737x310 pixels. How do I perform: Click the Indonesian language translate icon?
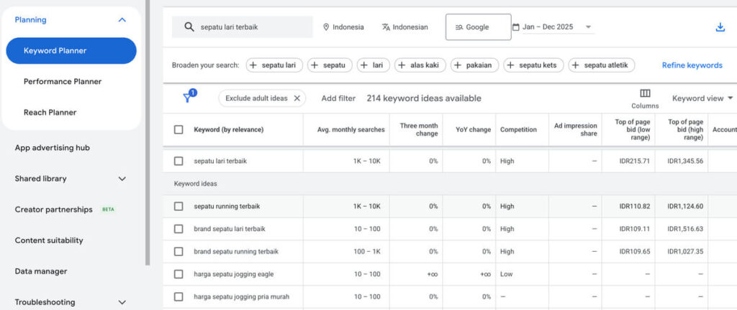tap(386, 27)
